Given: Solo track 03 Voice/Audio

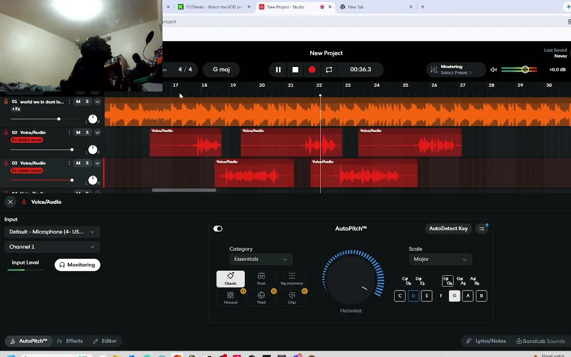Looking at the screenshot, I should tap(87, 163).
